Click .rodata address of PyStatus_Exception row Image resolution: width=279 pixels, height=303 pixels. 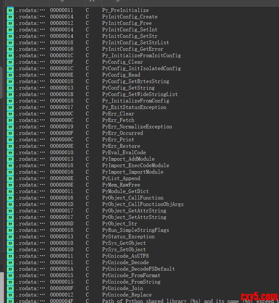click(30, 237)
